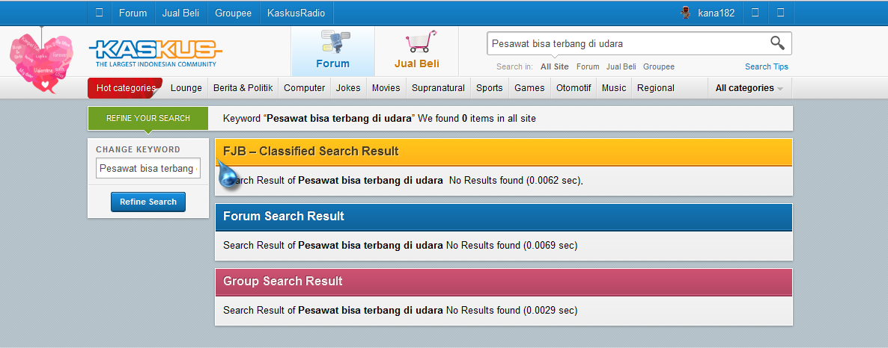Open the Search Tips link
The height and width of the screenshot is (348, 888).
click(x=766, y=66)
